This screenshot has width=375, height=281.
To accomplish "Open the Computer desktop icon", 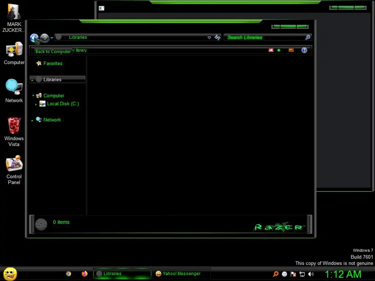I will point(14,53).
